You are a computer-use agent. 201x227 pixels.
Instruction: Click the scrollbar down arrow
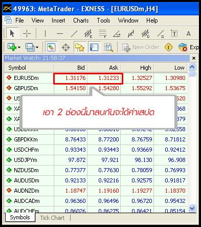192,208
